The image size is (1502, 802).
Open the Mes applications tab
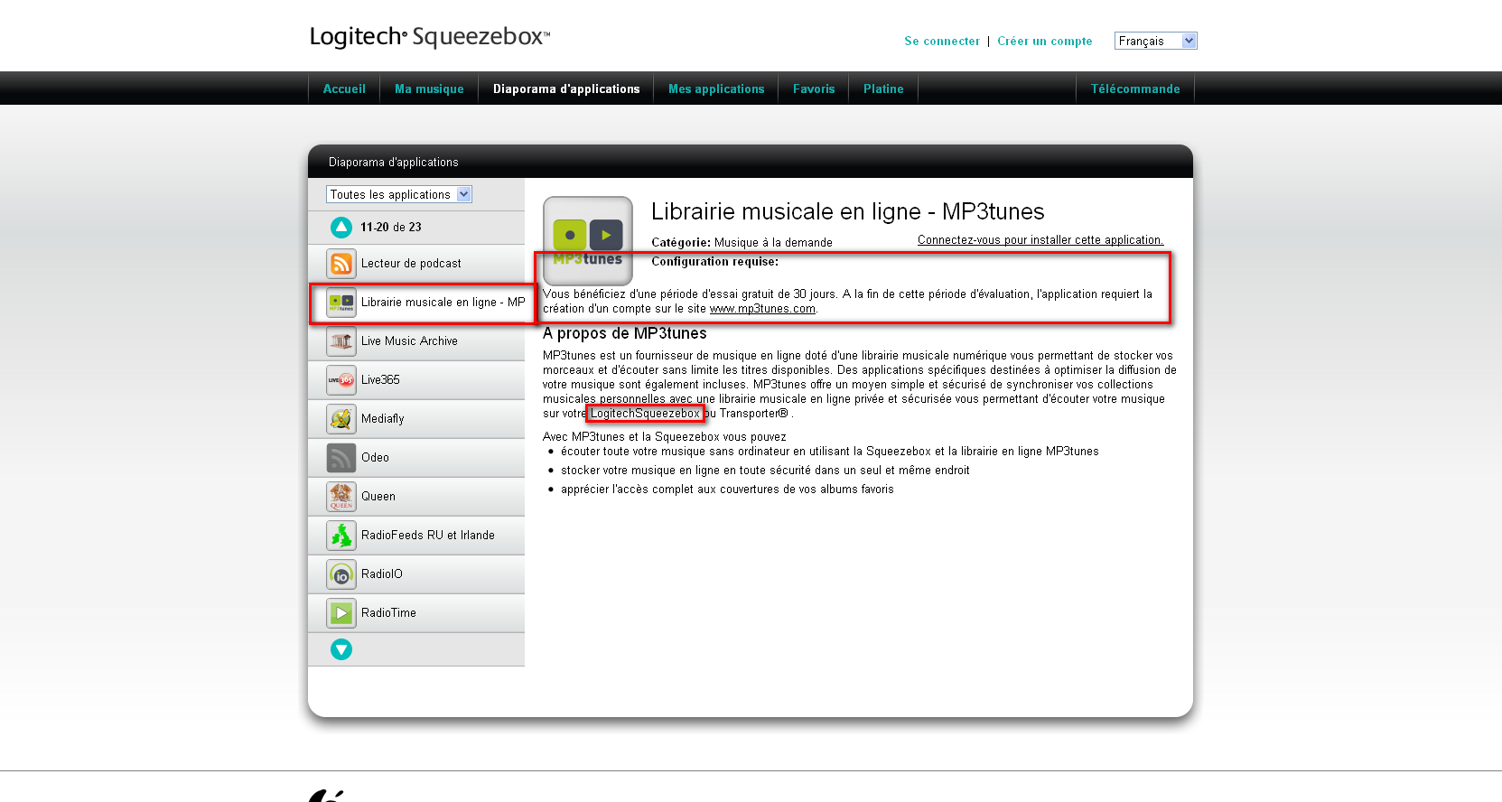click(716, 89)
